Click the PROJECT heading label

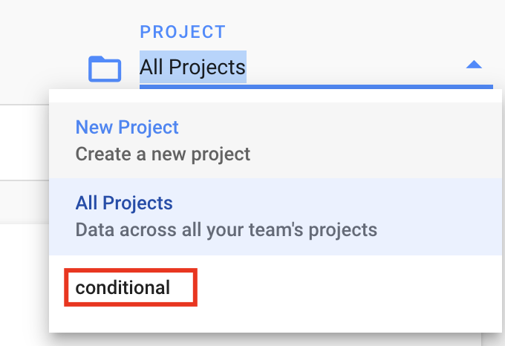183,32
